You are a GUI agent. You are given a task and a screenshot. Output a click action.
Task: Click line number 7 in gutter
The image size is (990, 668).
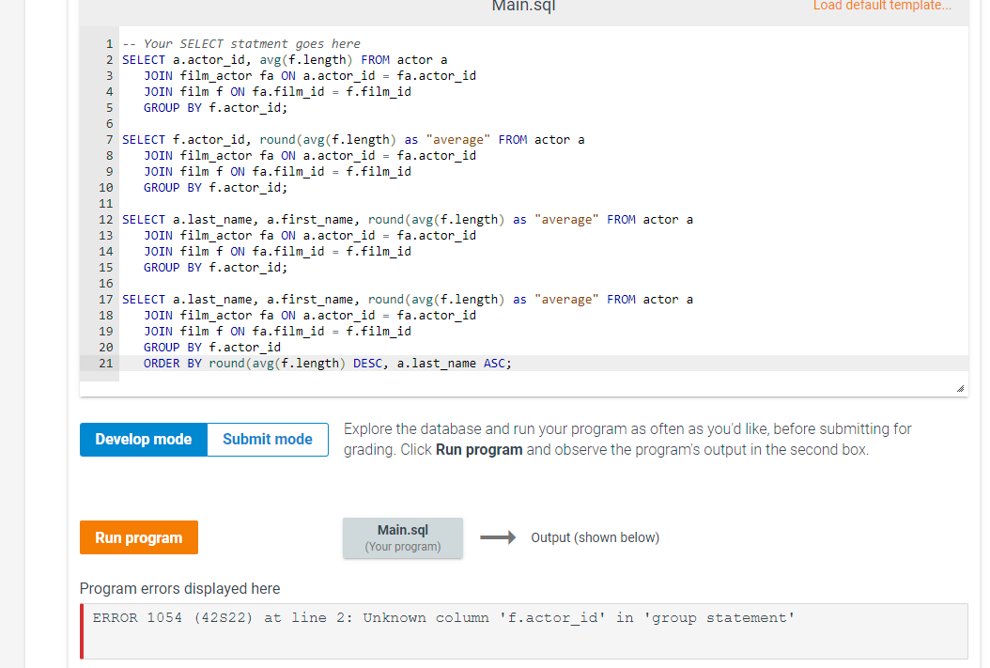[109, 140]
